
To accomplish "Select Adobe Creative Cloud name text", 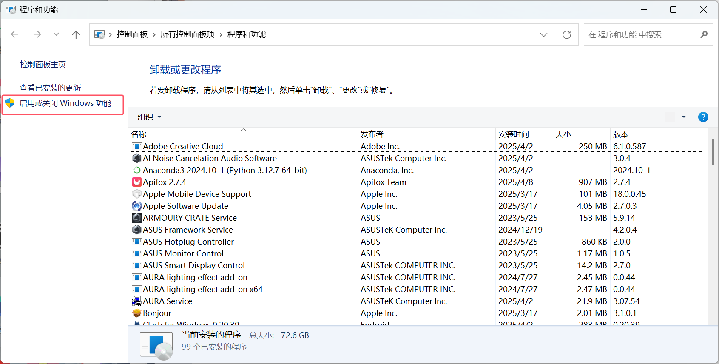I will (x=183, y=146).
